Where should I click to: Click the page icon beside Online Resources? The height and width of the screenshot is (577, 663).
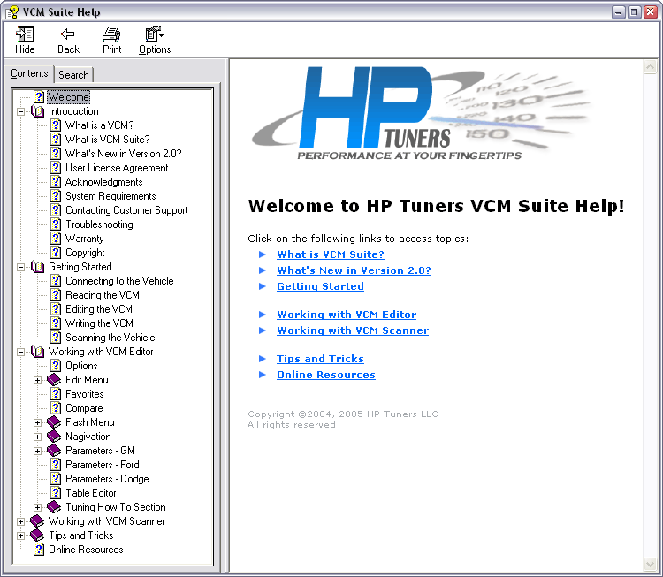point(39,550)
